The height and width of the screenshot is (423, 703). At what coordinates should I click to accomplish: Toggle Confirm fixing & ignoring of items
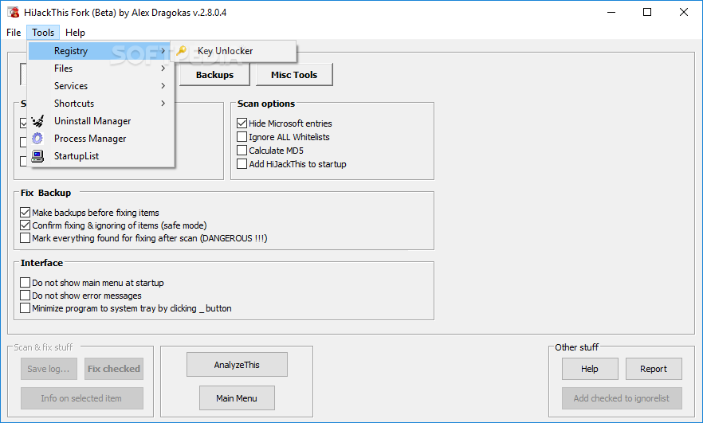pyautogui.click(x=26, y=225)
